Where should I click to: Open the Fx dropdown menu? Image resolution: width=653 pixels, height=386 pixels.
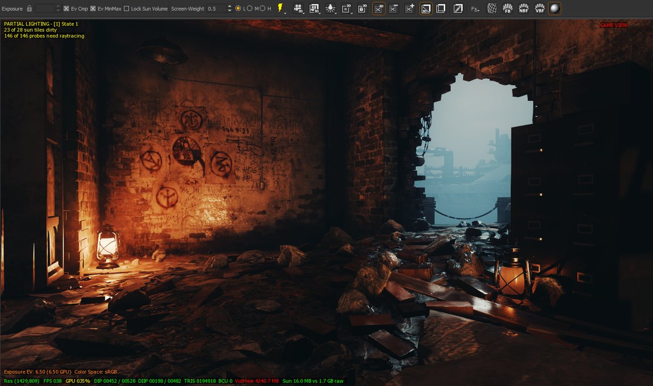475,8
